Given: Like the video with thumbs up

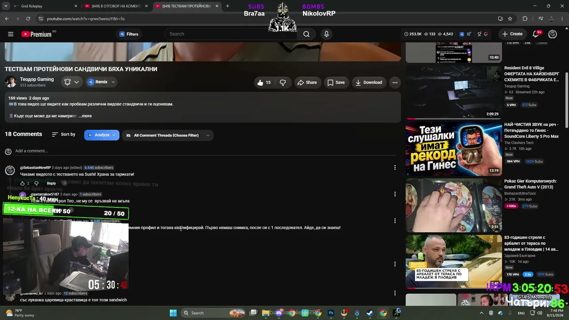Looking at the screenshot, I should (x=264, y=82).
